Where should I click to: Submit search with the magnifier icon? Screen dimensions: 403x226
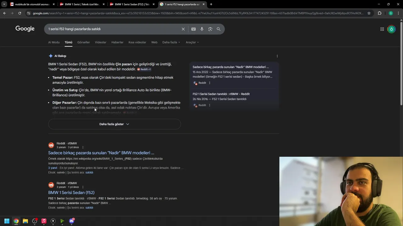coord(219,29)
